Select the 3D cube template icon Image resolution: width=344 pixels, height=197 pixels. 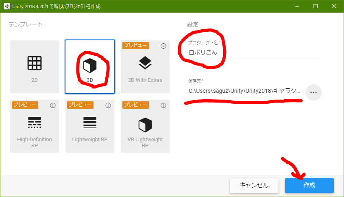coord(90,66)
